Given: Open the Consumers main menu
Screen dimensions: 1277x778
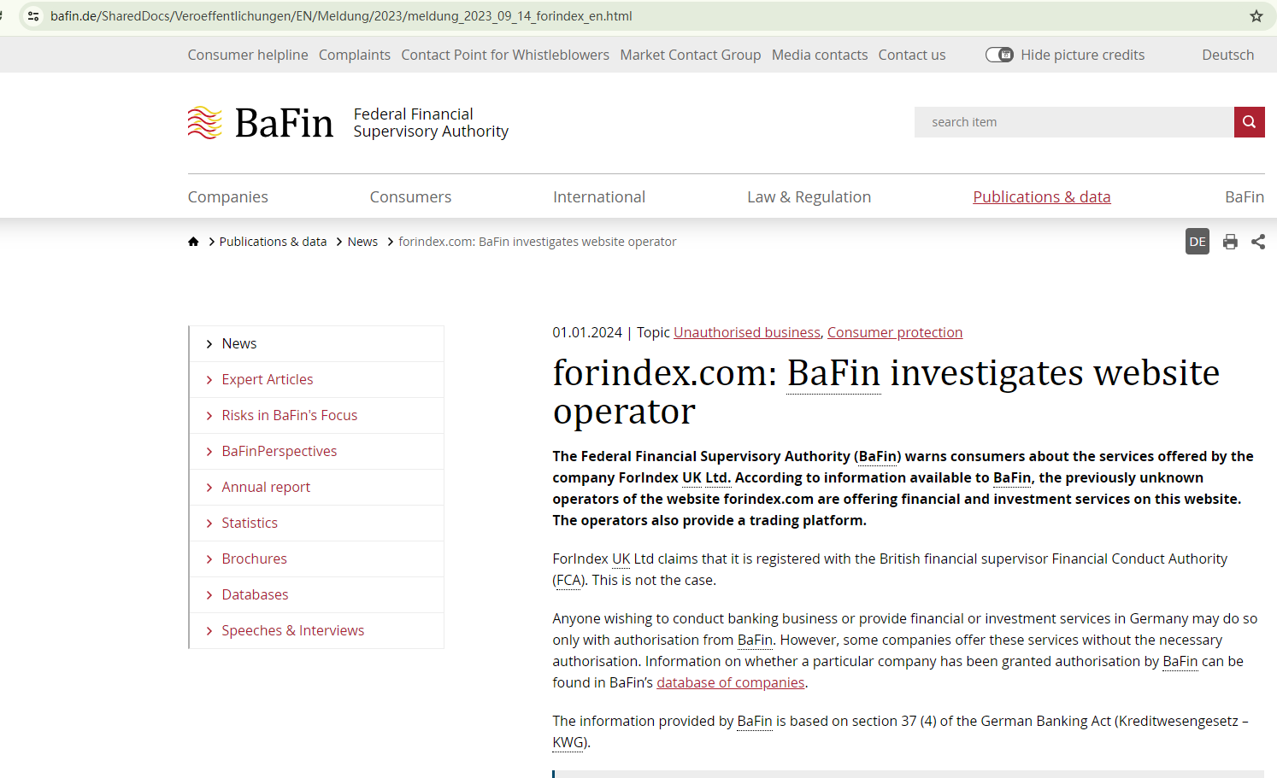Looking at the screenshot, I should (410, 197).
